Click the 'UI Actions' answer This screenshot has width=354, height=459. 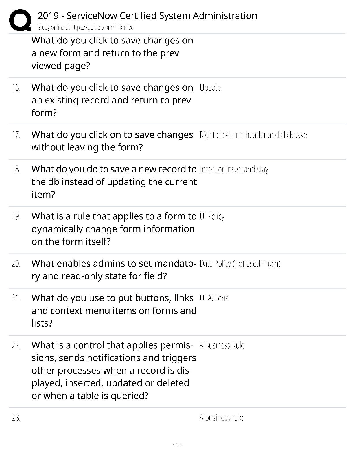tap(214, 298)
